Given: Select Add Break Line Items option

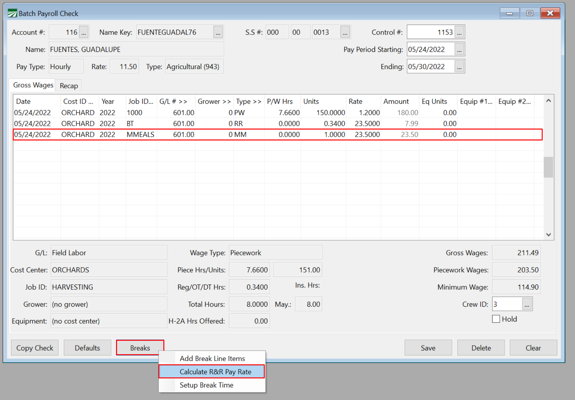Looking at the screenshot, I should click(x=212, y=359).
